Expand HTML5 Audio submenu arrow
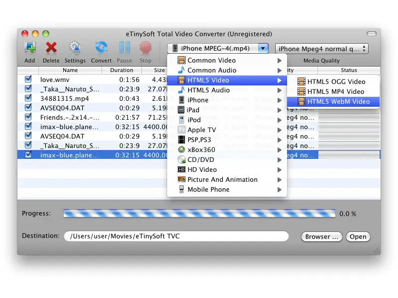398x298 pixels. coord(280,90)
